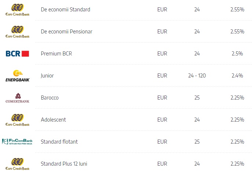252x173 pixels.
Task: Select the Premium BCR deposit offer
Action: pyautogui.click(x=56, y=54)
